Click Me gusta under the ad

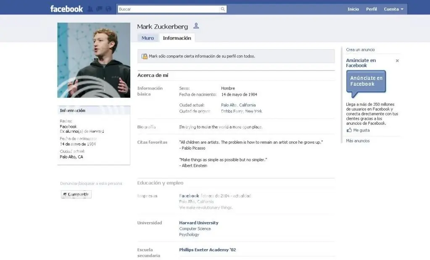361,130
